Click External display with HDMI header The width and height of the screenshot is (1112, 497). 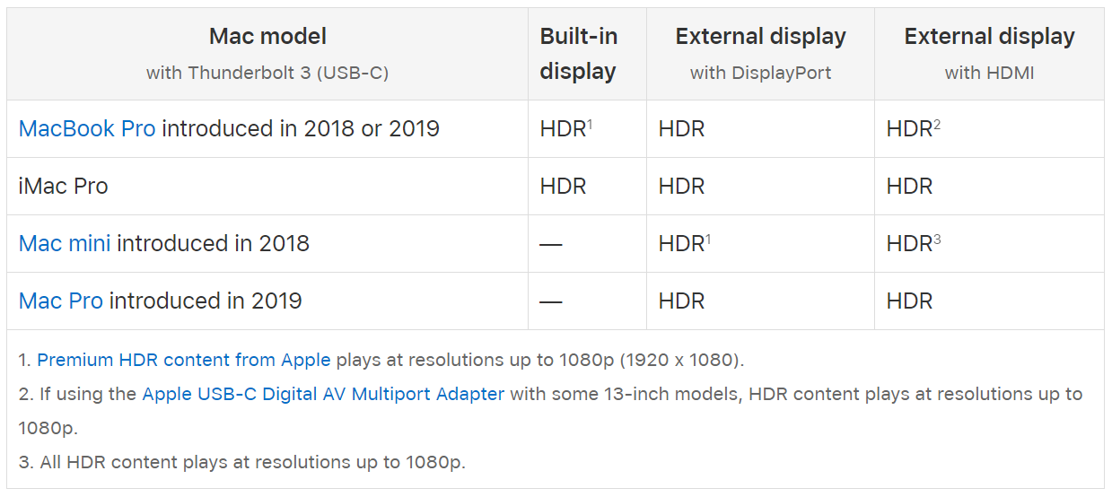tap(989, 37)
